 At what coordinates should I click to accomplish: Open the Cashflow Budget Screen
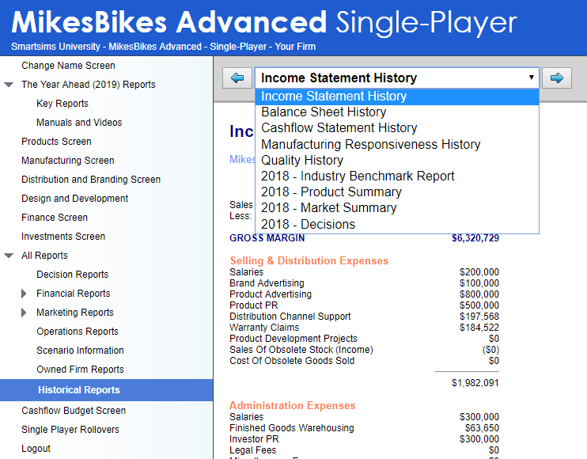(x=74, y=411)
